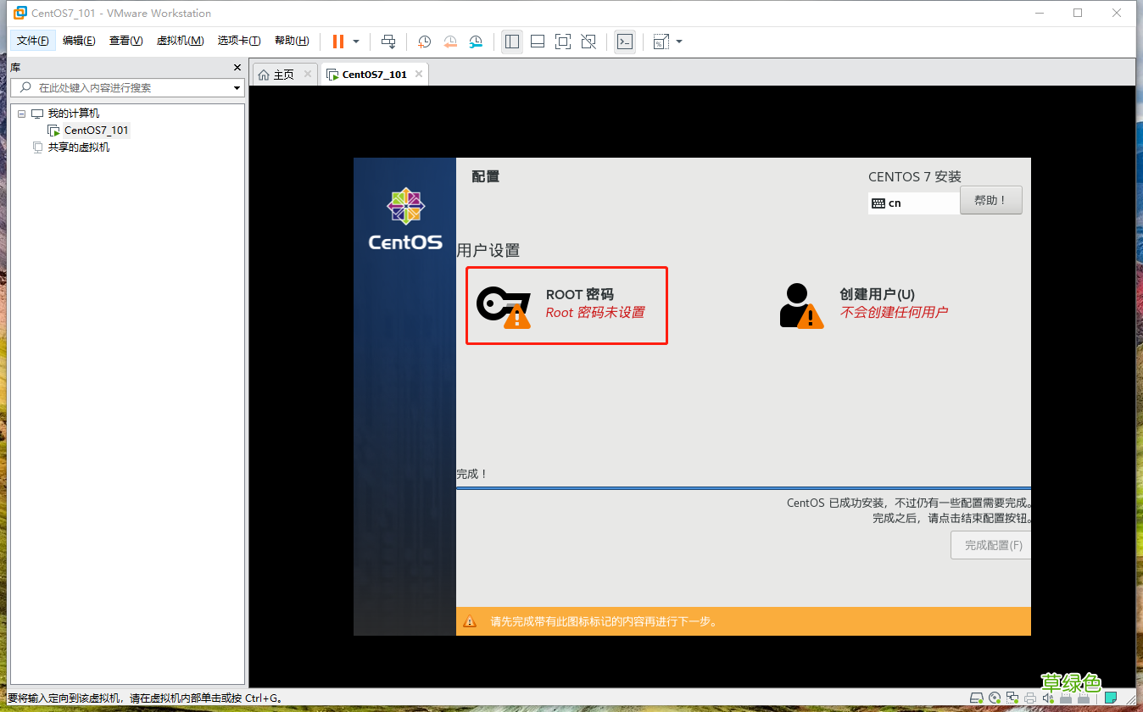Send Ctrl+Alt+Del to the virtual machine

click(x=388, y=41)
